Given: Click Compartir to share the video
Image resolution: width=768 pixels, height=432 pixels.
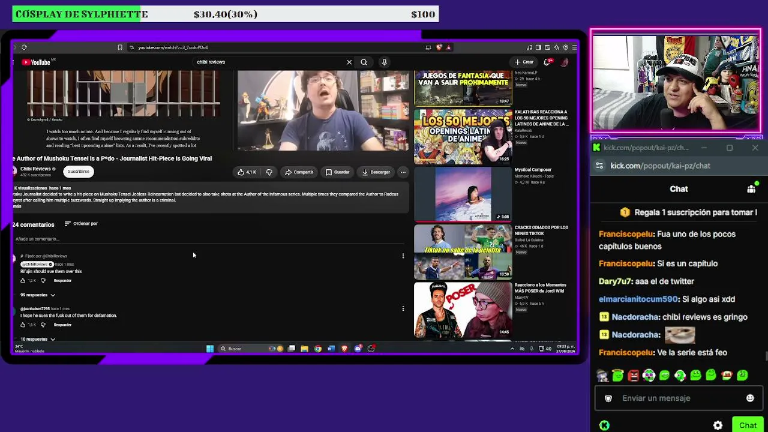Looking at the screenshot, I should coord(299,172).
